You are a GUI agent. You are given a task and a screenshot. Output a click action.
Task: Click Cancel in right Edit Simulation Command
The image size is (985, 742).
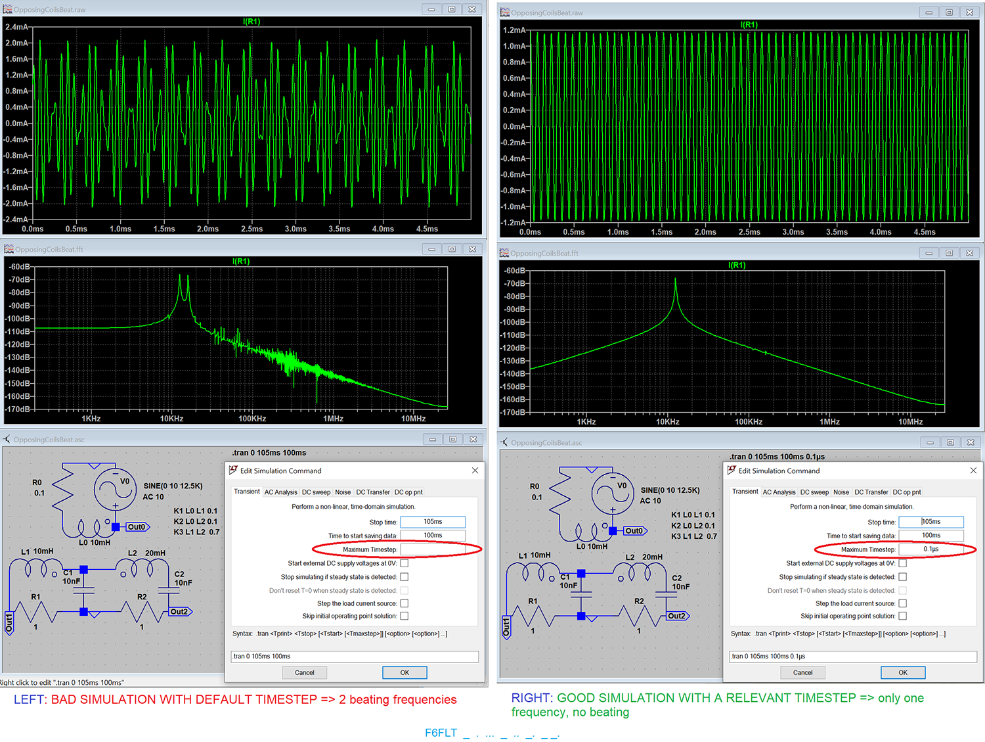tap(802, 672)
